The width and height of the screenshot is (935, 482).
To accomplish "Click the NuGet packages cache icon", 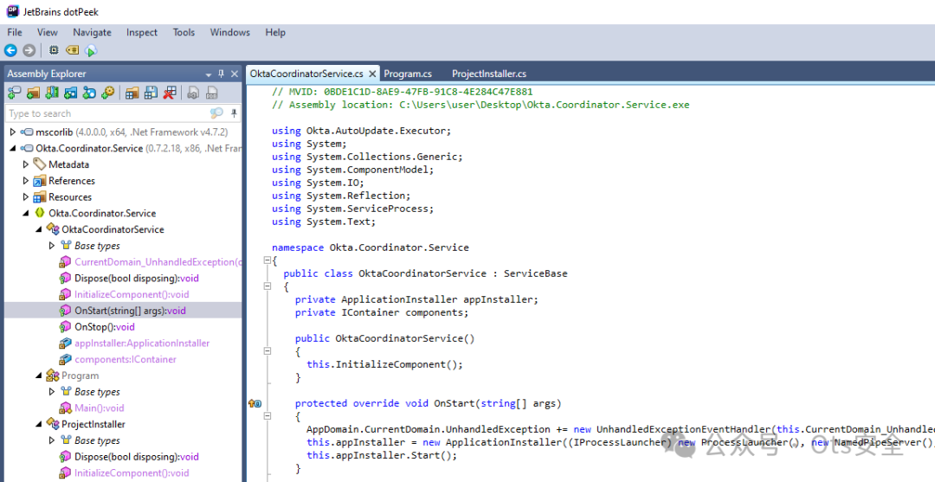I will 89,93.
